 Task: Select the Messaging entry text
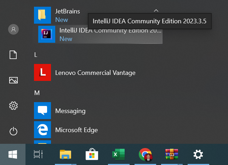[70, 111]
